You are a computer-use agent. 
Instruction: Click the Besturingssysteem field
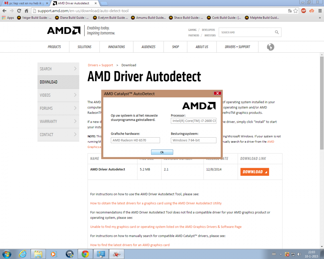tap(194, 140)
